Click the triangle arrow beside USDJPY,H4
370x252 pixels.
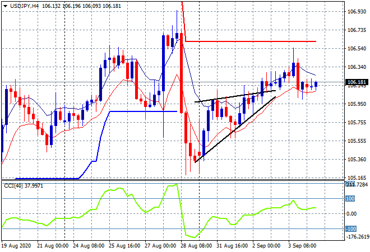[5, 6]
